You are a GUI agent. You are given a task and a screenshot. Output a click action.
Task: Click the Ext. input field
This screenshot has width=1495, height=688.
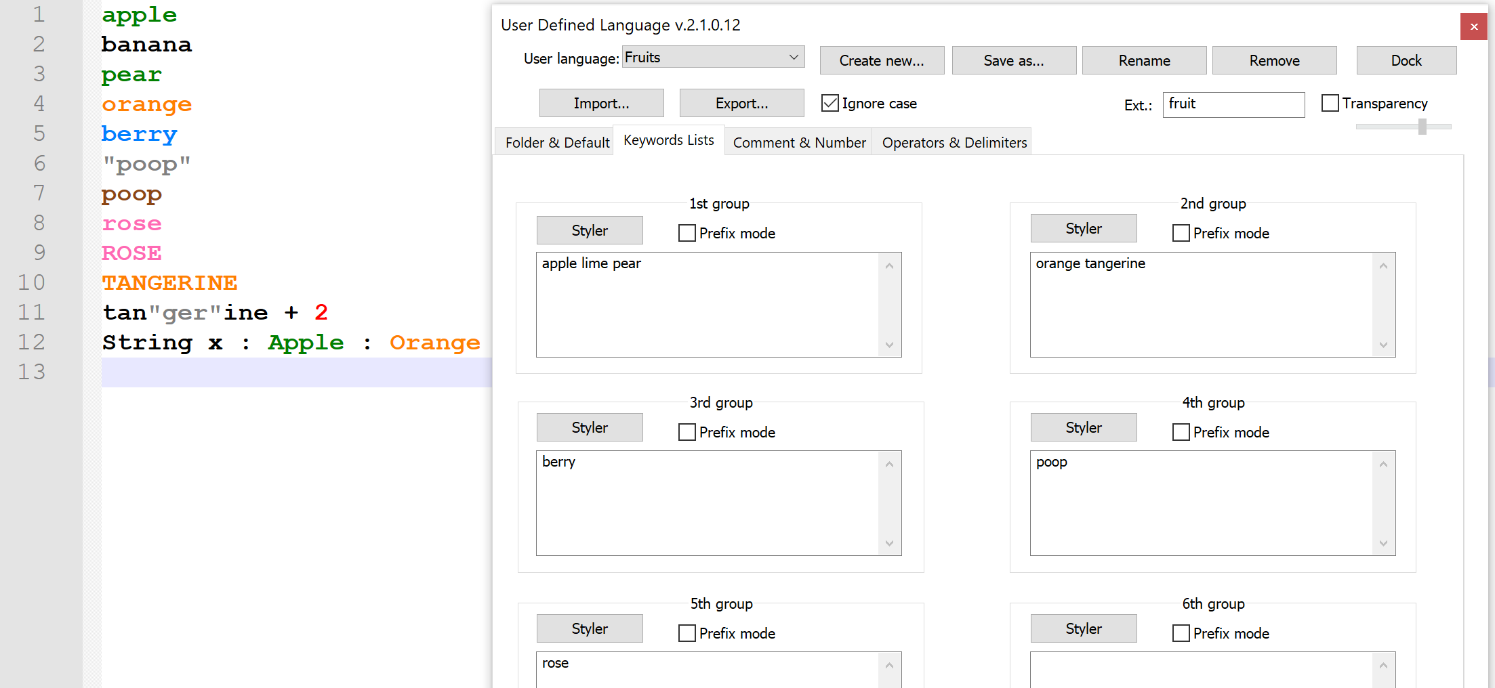[1233, 105]
